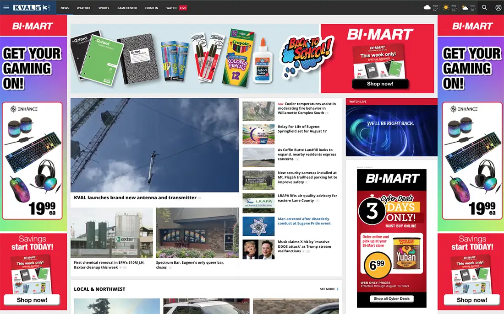
Task: Click Shop now in the top banner ad
Action: 380,84
